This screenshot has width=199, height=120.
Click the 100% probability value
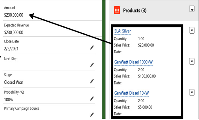[9, 100]
